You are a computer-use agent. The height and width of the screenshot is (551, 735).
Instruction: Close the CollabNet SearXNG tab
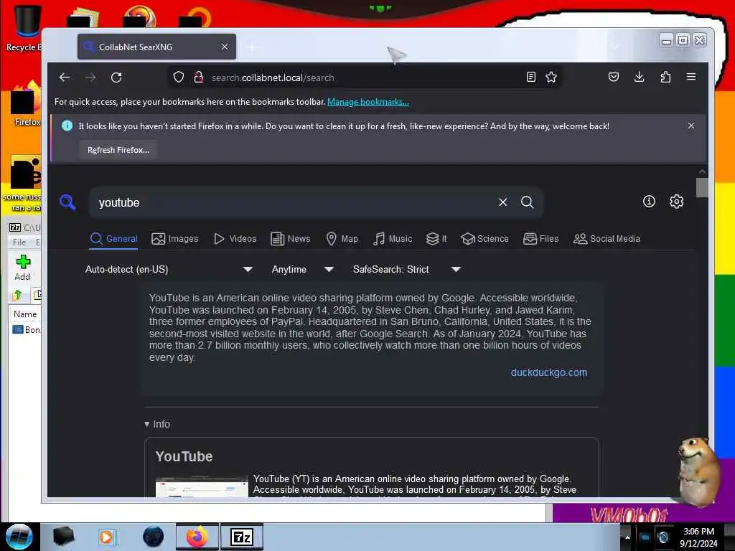pyautogui.click(x=225, y=47)
